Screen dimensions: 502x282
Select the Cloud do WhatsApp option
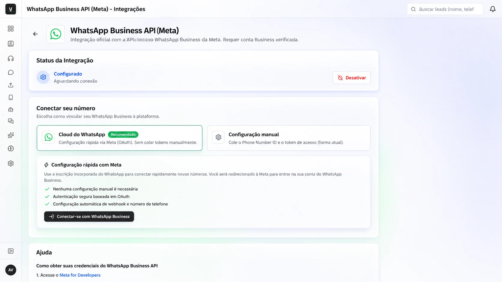click(x=119, y=138)
